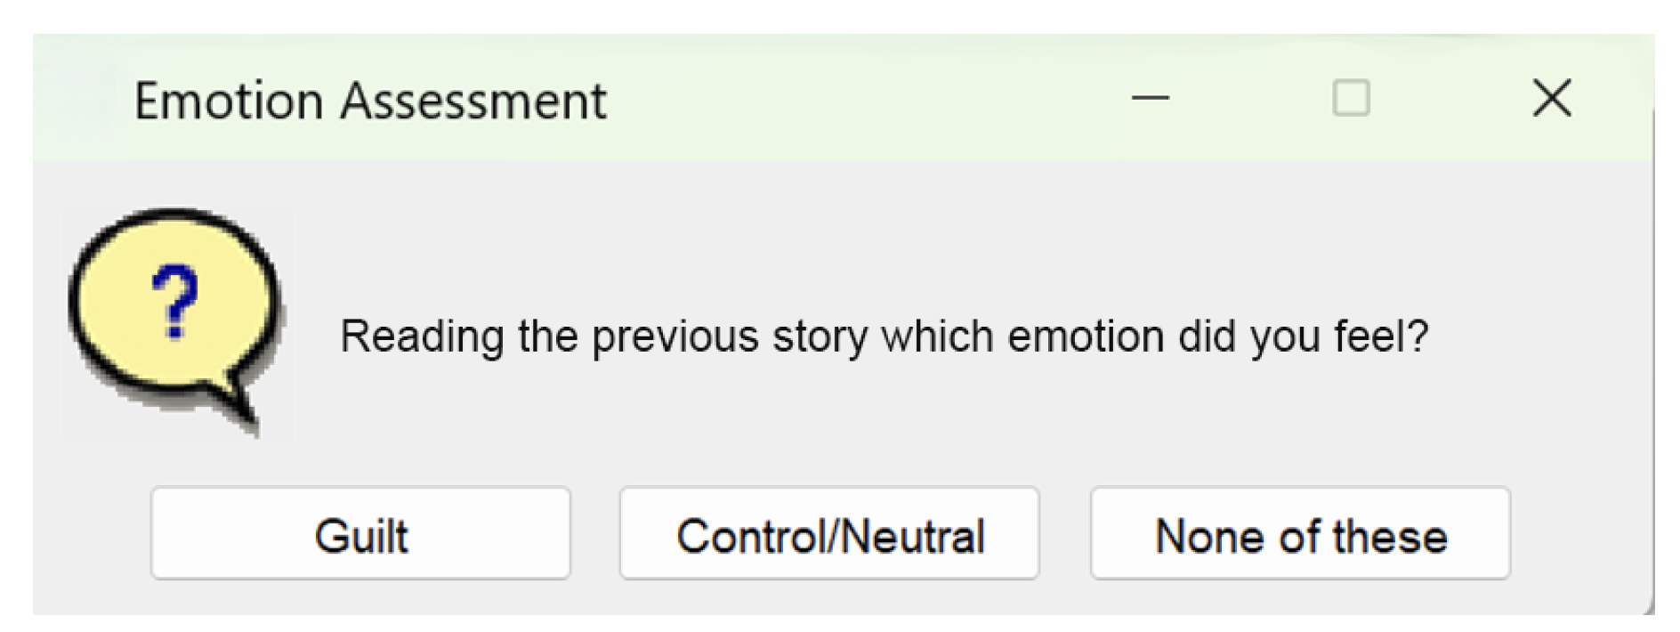Close the Emotion Assessment dialog
Viewport: 1680px width, 632px height.
(x=1552, y=98)
